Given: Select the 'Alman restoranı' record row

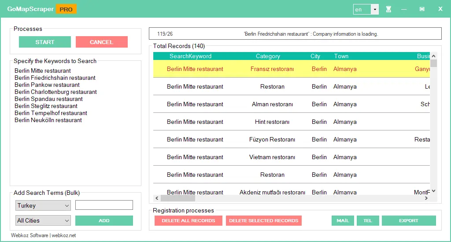Looking at the screenshot, I should click(x=292, y=104).
